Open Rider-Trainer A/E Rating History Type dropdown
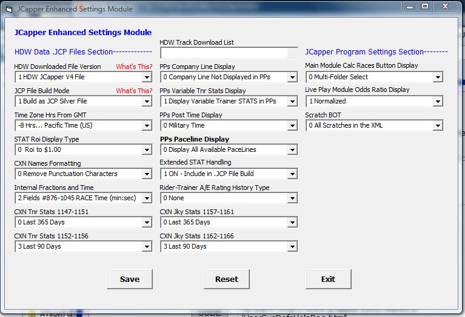This screenshot has width=465, height=317. point(292,198)
